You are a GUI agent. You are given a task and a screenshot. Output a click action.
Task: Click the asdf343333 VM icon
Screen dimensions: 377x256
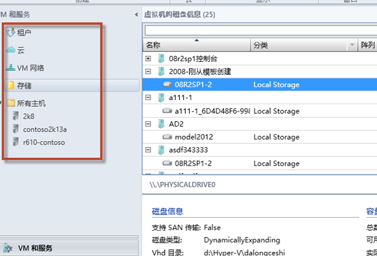click(161, 150)
